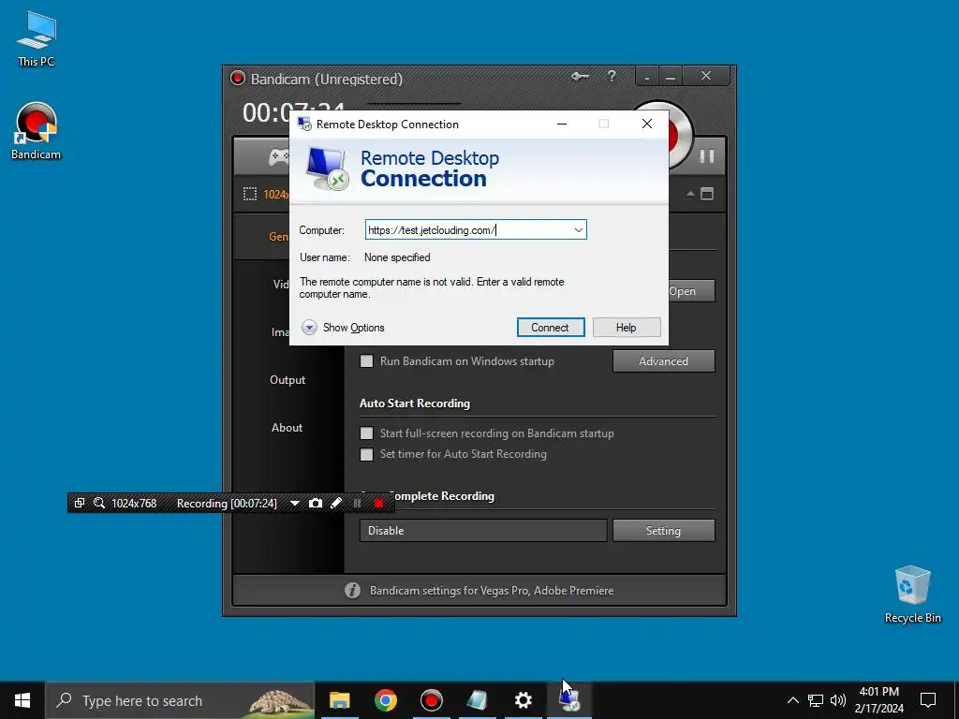Select the General tab in Bandicam
Image resolution: width=959 pixels, height=719 pixels.
click(x=279, y=237)
